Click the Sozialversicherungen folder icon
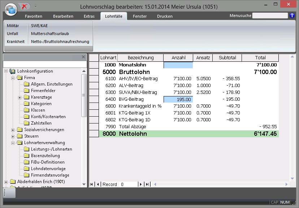299x208 pixels. point(19,130)
